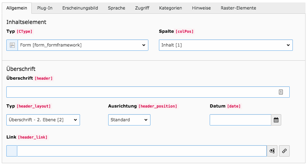
Task: Click the [header] field name label
Action: [44, 78]
